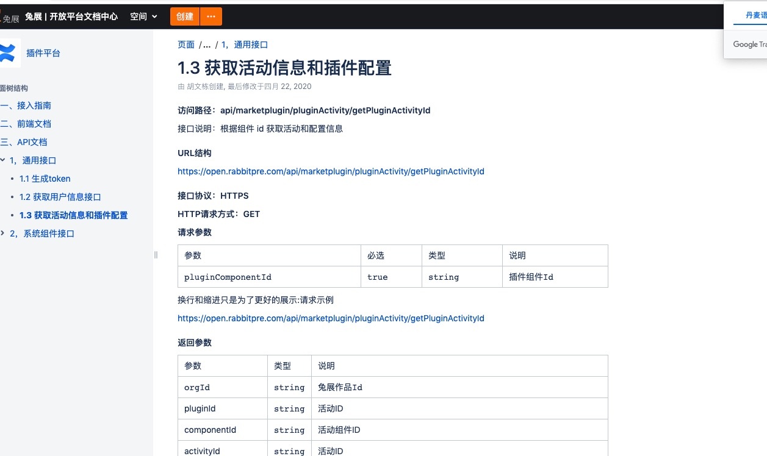Go to 一、接入指南 page

[26, 105]
